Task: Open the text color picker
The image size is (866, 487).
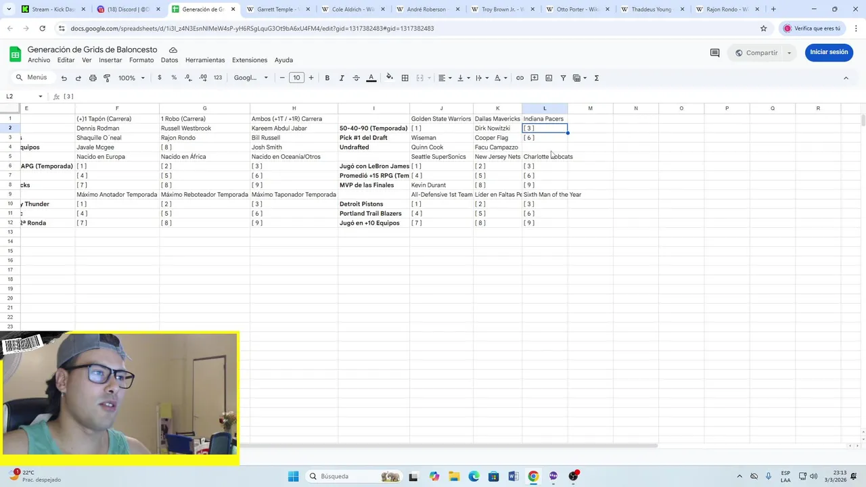Action: pos(371,78)
